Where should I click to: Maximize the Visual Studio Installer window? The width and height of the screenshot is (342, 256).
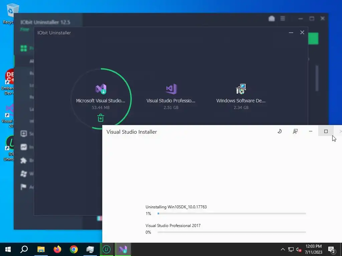click(x=326, y=131)
